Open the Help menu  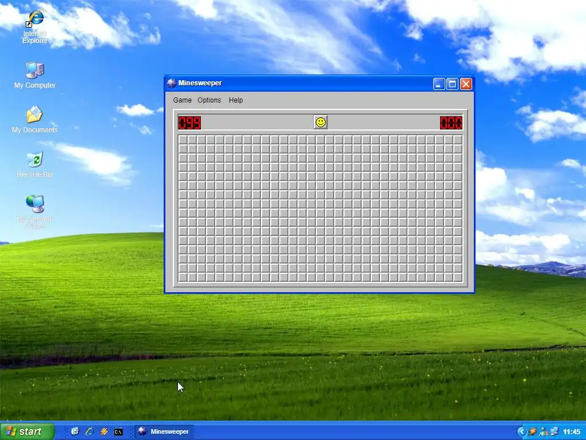point(236,100)
